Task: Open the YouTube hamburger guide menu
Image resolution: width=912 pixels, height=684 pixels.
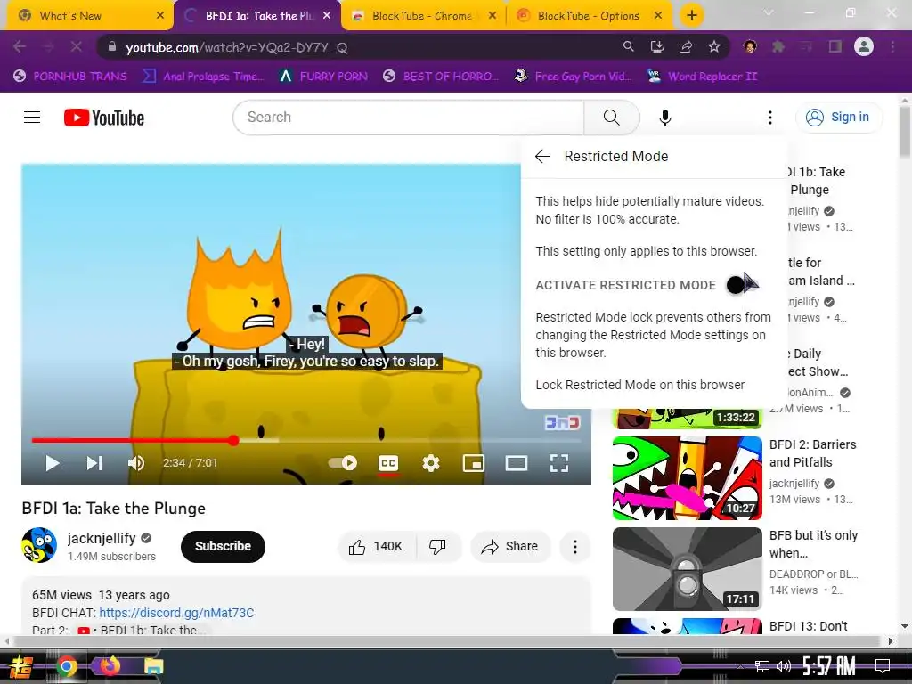Action: (32, 118)
